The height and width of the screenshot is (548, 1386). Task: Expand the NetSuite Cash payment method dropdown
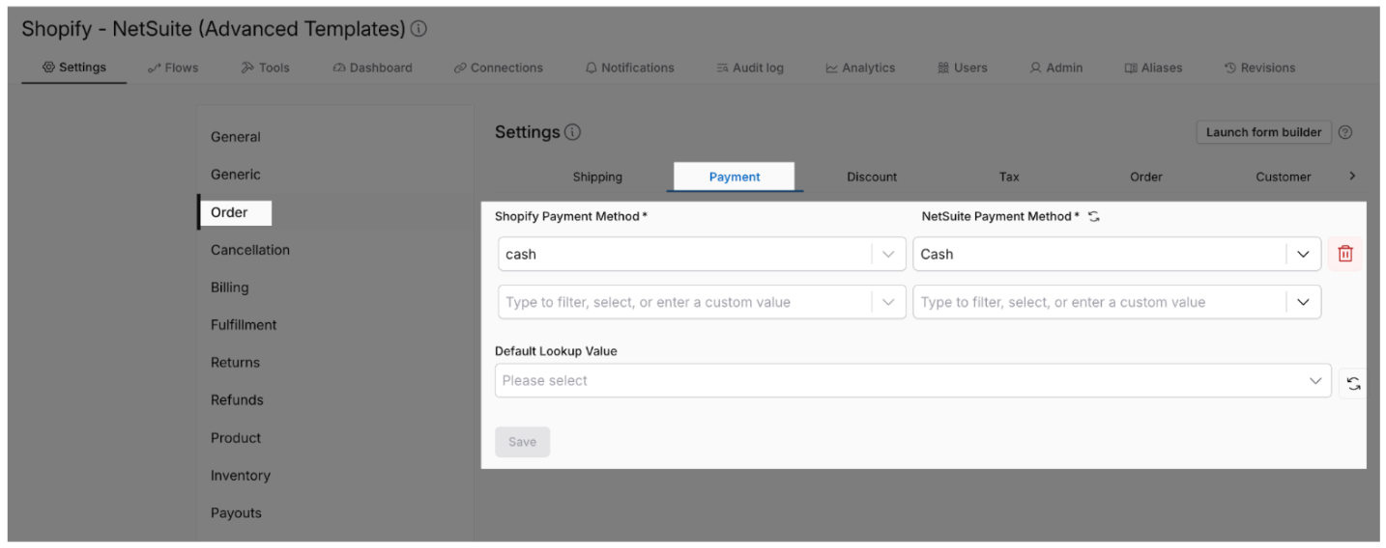tap(1303, 254)
